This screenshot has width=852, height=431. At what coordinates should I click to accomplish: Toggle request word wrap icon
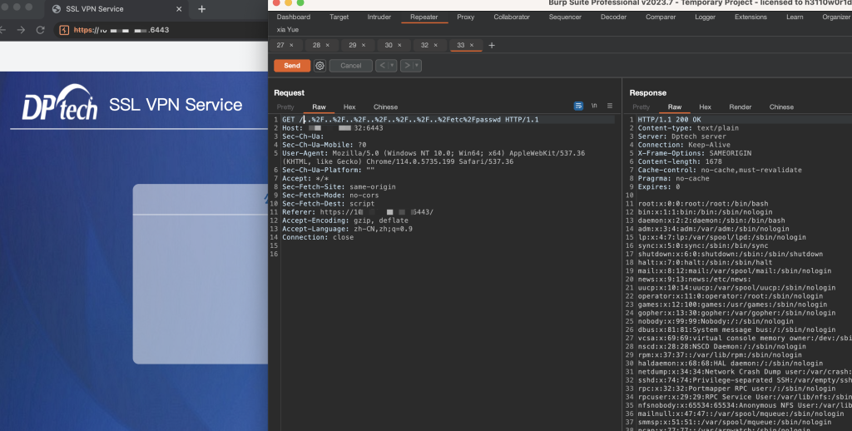[579, 106]
